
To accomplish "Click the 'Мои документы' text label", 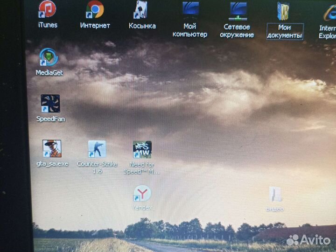I will coord(284,32).
